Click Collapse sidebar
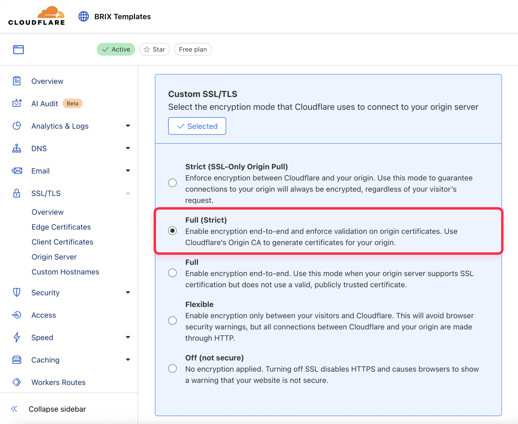This screenshot has width=518, height=424. coord(57,409)
